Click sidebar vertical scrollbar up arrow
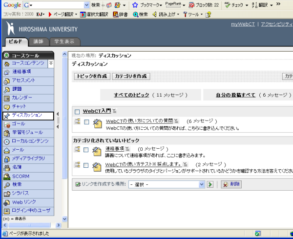Screen dimensions: 293x239 pos(64,54)
